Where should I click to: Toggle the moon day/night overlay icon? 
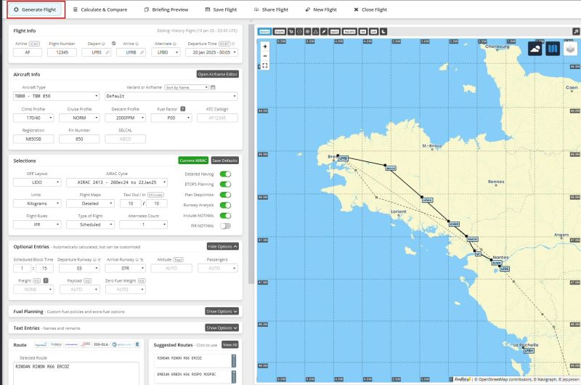tap(383, 31)
